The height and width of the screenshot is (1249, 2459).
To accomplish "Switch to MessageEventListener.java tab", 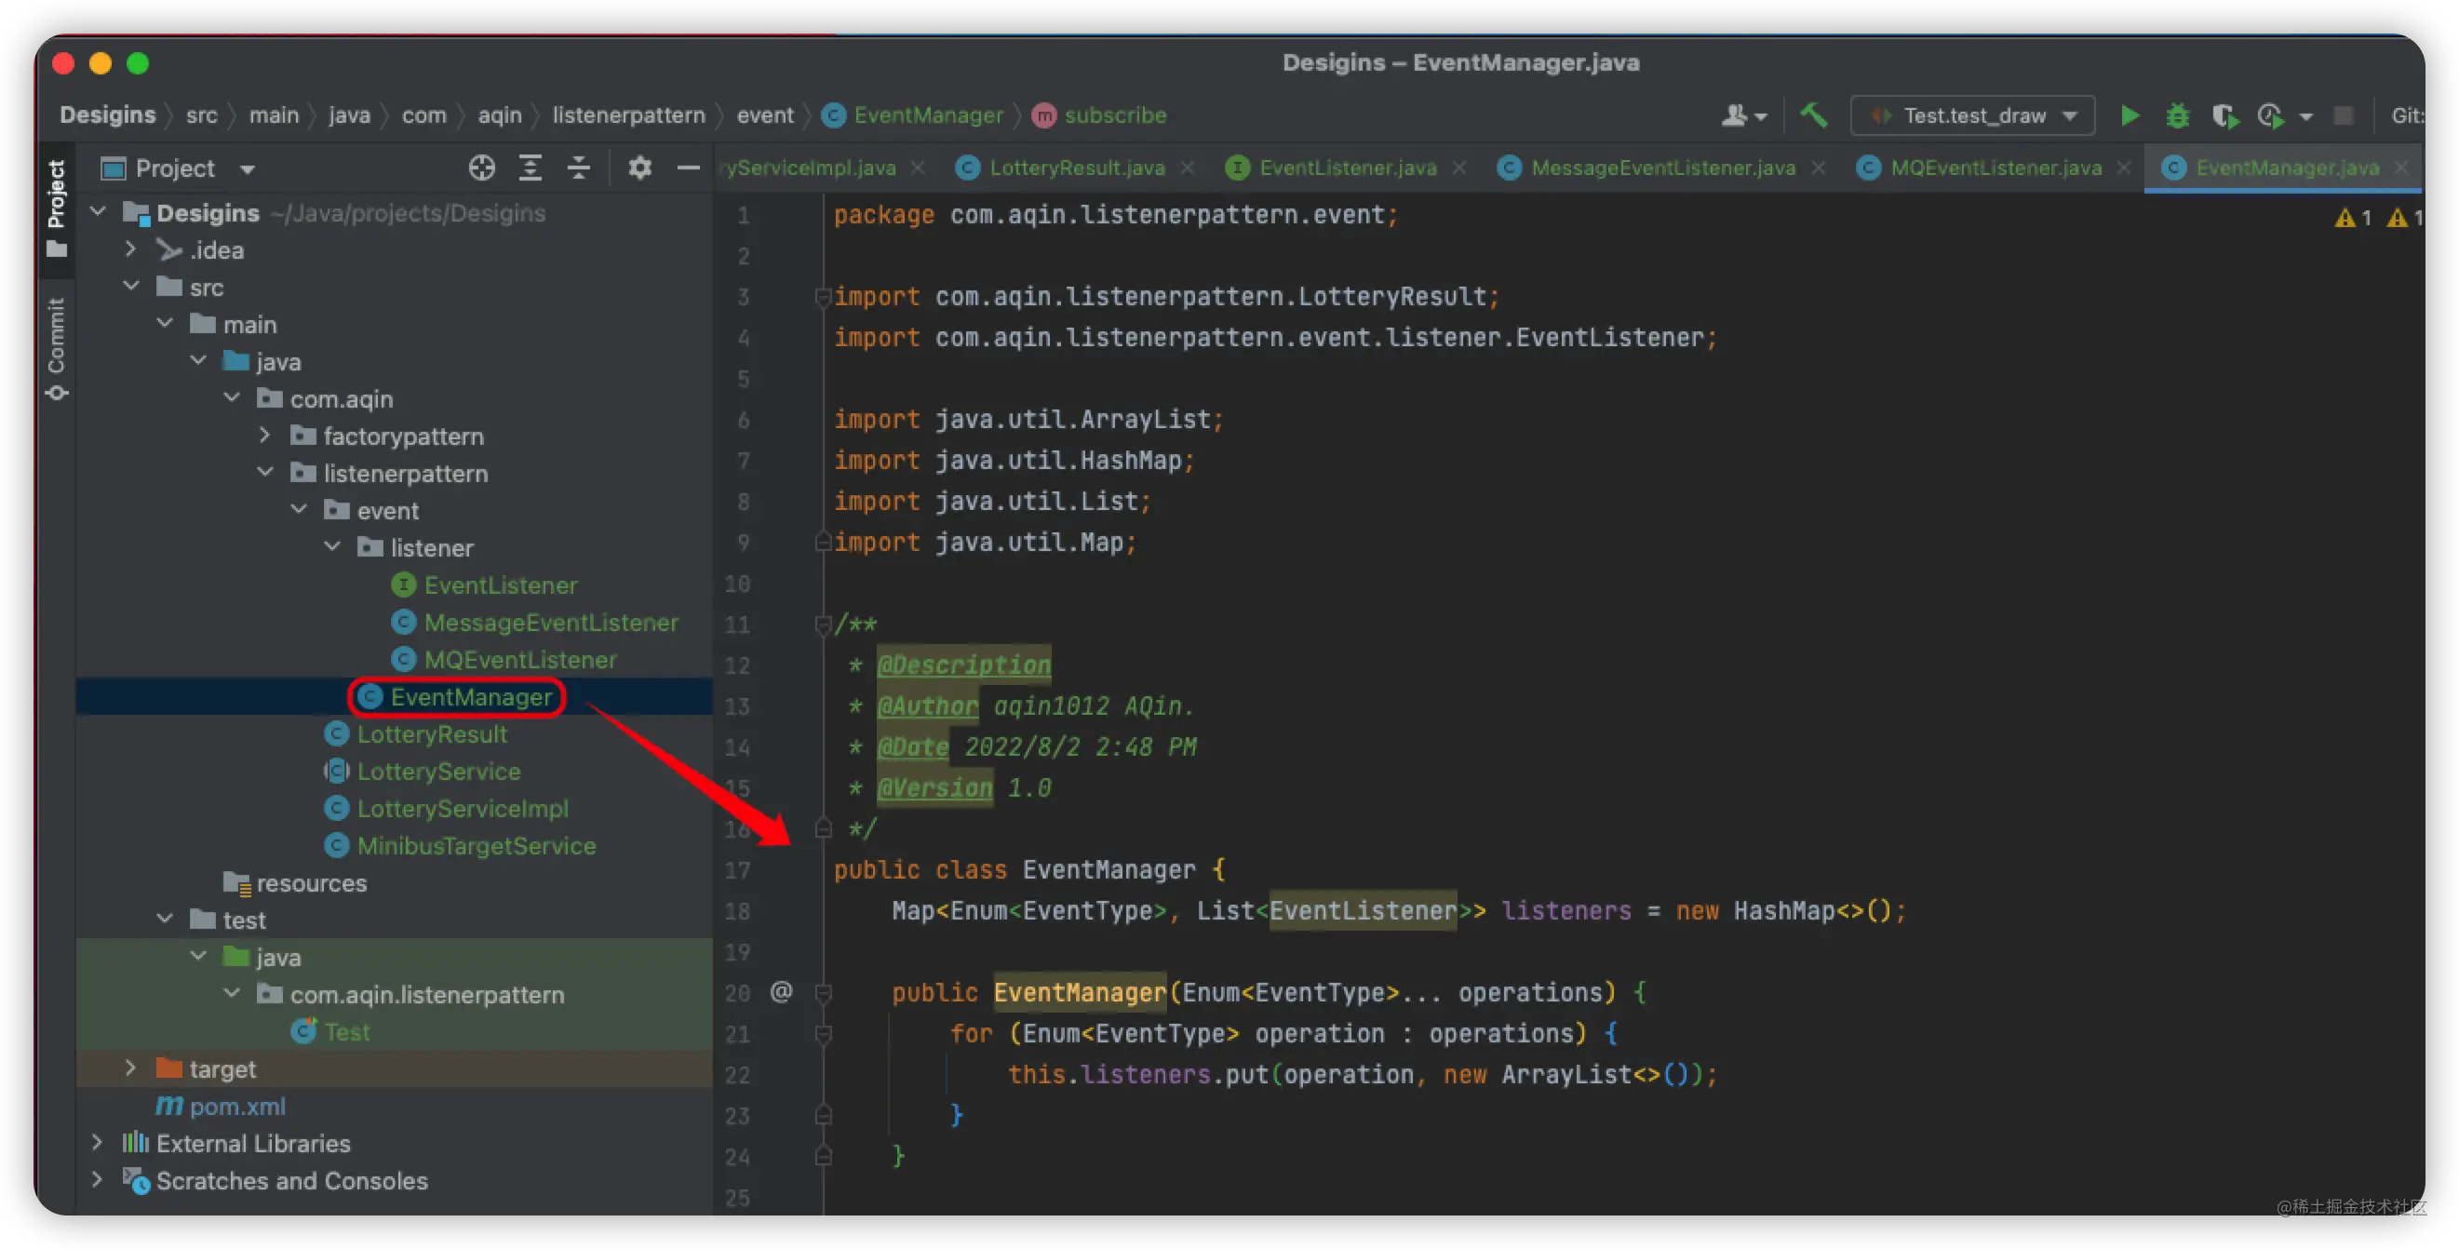I will click(x=1662, y=168).
